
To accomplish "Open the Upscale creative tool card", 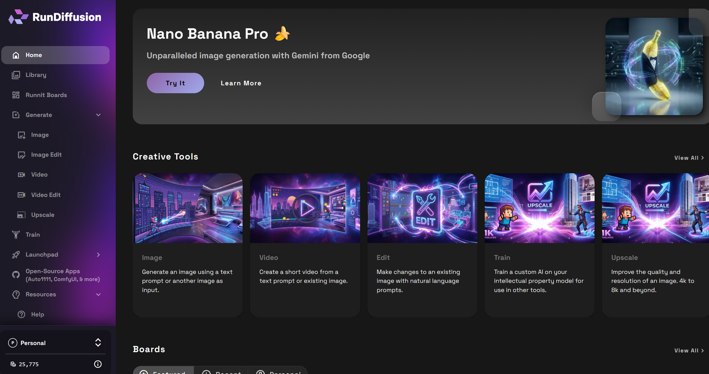I will tap(655, 245).
